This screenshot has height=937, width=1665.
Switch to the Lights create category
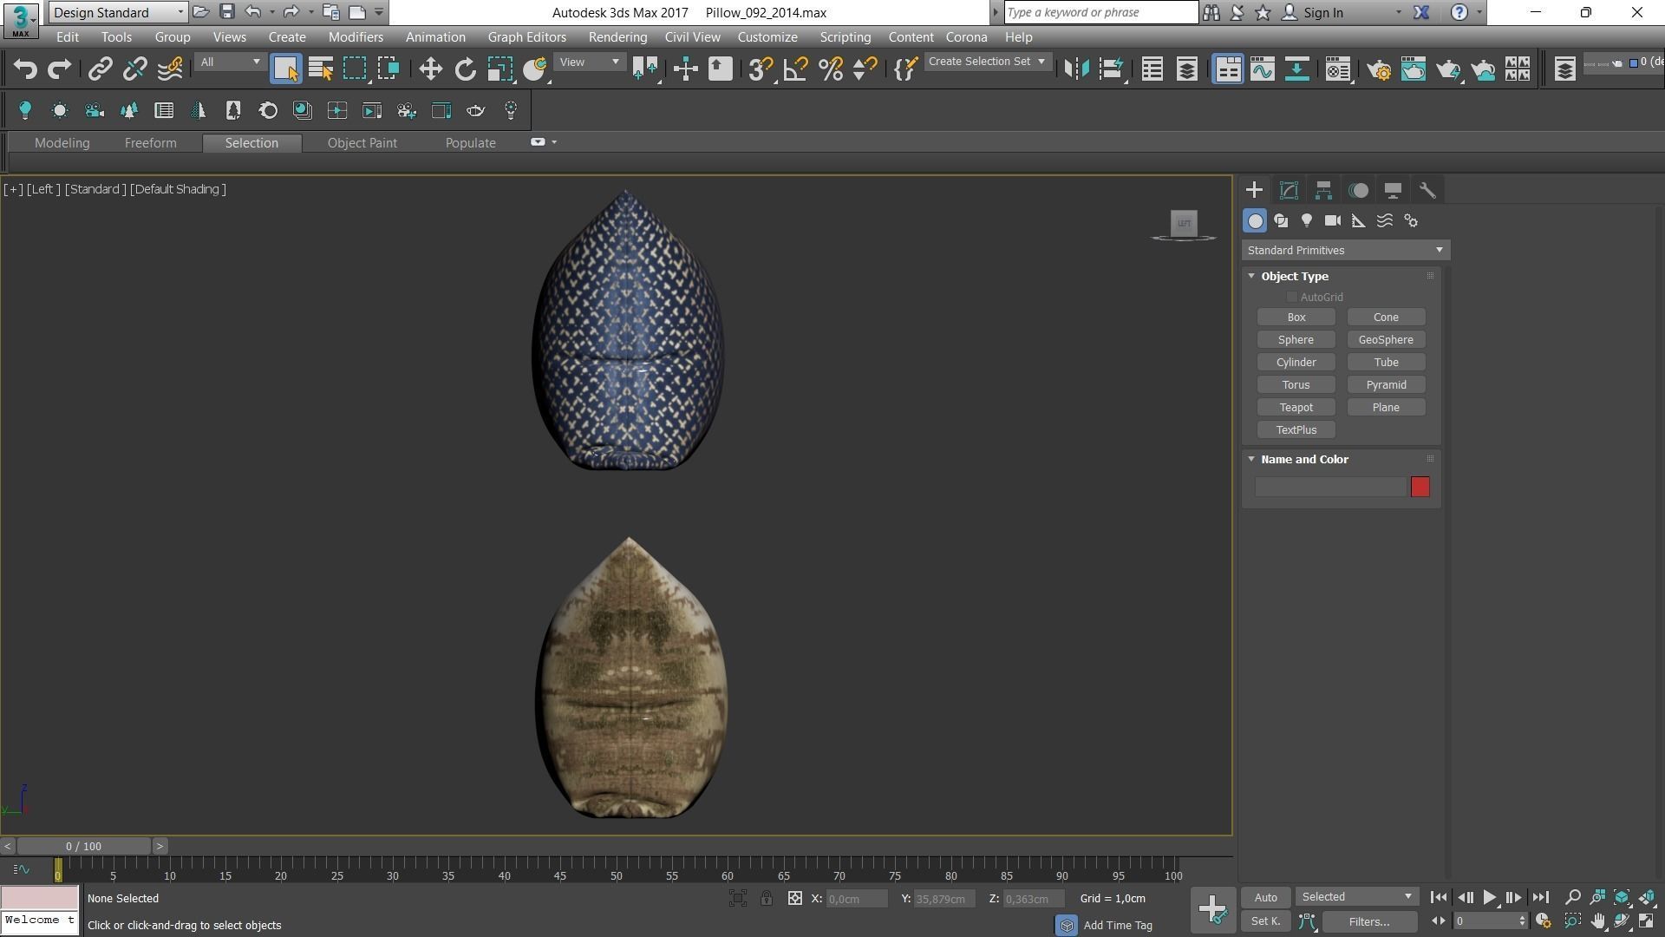(1307, 221)
